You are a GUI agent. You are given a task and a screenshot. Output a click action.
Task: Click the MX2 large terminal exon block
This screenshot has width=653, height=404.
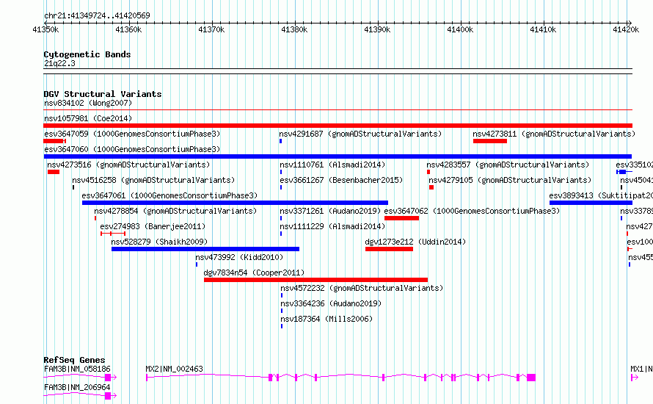(531, 378)
